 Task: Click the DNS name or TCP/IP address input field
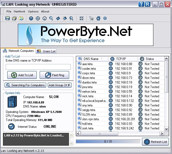point(38,67)
